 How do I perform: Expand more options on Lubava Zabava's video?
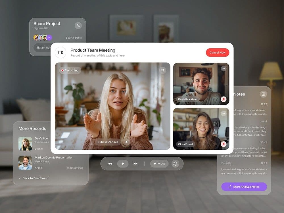(x=162, y=70)
